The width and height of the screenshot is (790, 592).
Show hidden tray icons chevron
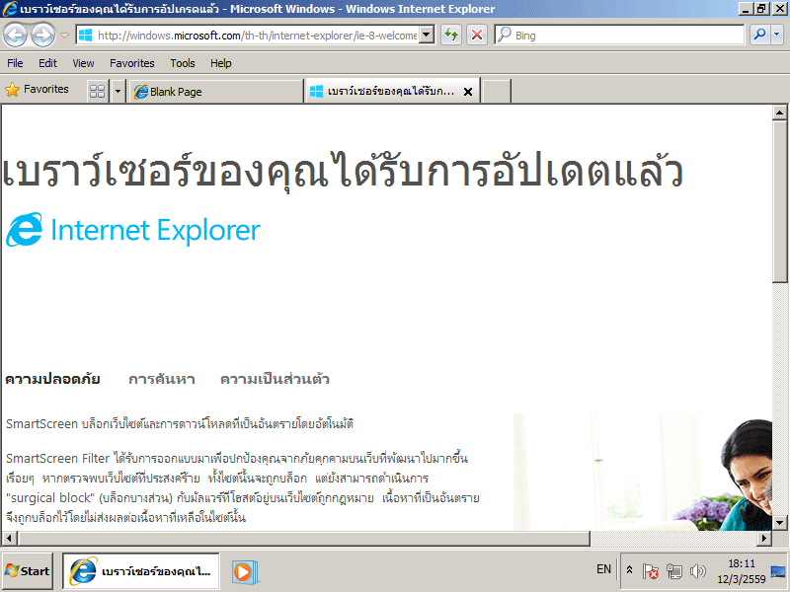[x=629, y=570]
